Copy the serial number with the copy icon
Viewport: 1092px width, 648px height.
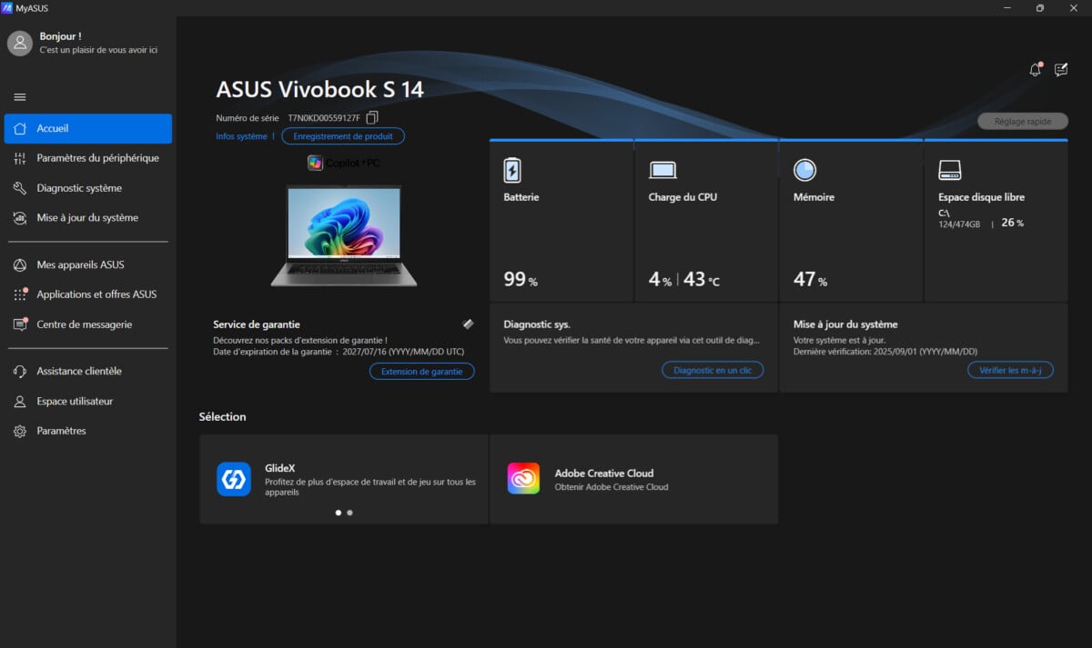(372, 118)
